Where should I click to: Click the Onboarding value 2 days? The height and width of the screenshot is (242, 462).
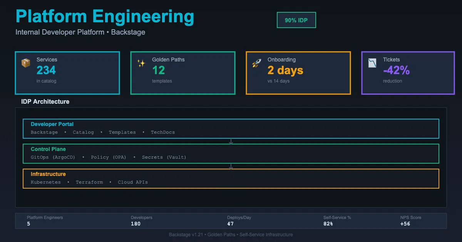(x=285, y=70)
